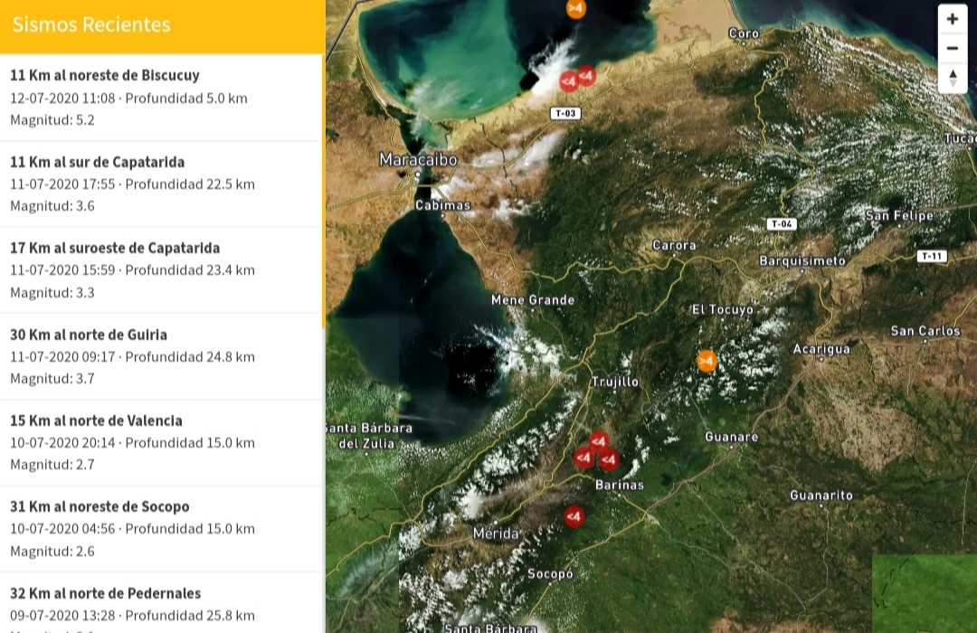Select the left red <4 marker above the T-03 road
The height and width of the screenshot is (633, 977).
tap(568, 82)
